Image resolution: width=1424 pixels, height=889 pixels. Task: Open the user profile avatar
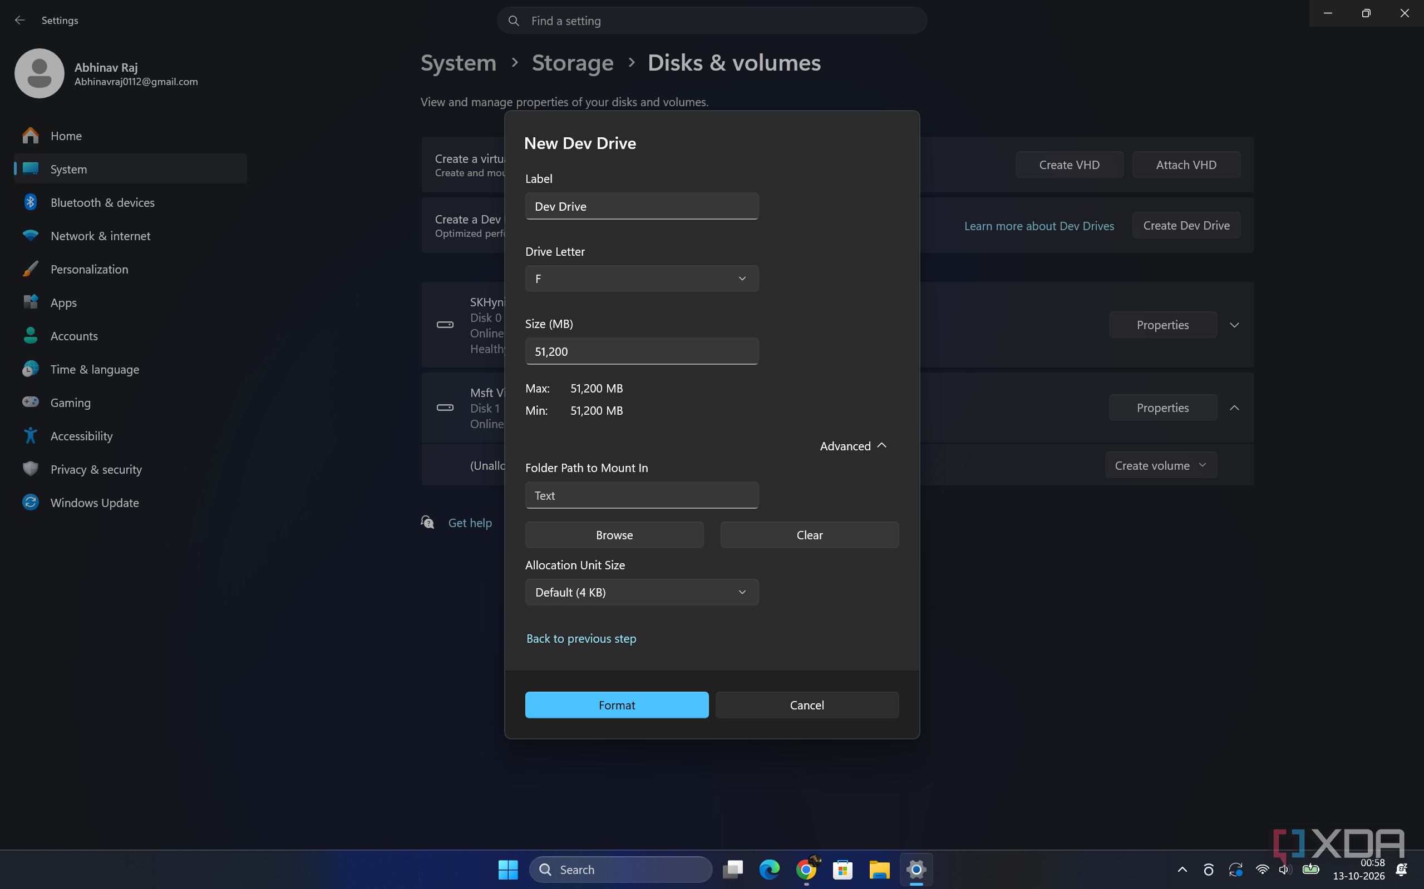40,73
